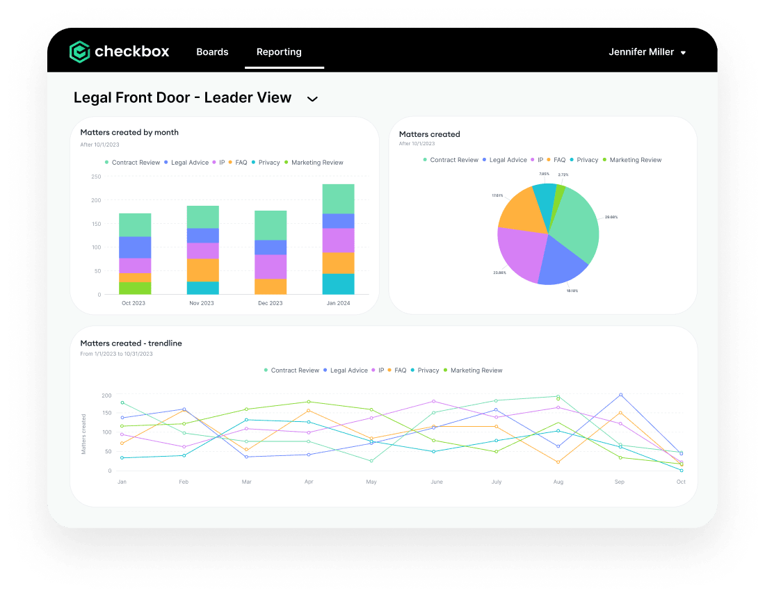Open the Jennifer Miller user menu
This screenshot has height=595, width=765.
pyautogui.click(x=647, y=52)
